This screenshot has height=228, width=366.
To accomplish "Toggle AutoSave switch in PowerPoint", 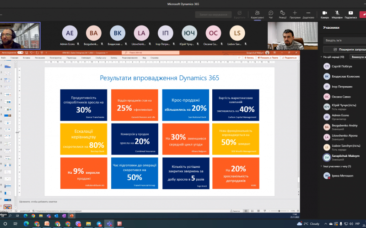I will coord(20,53).
